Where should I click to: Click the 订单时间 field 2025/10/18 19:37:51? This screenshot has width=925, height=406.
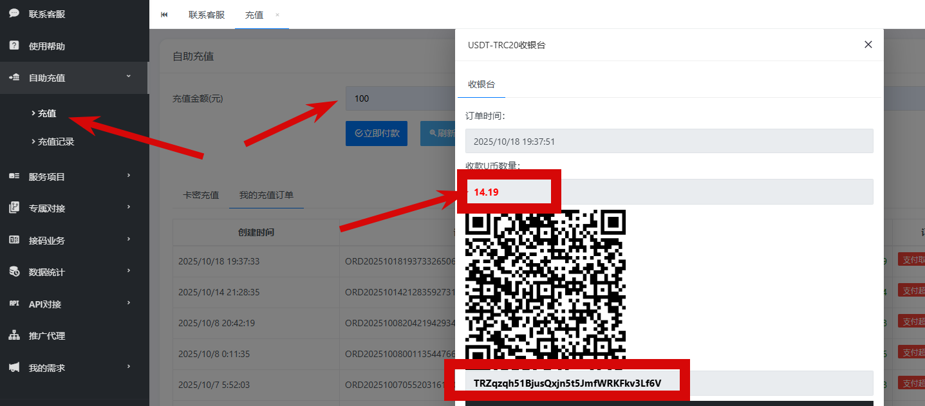[669, 141]
